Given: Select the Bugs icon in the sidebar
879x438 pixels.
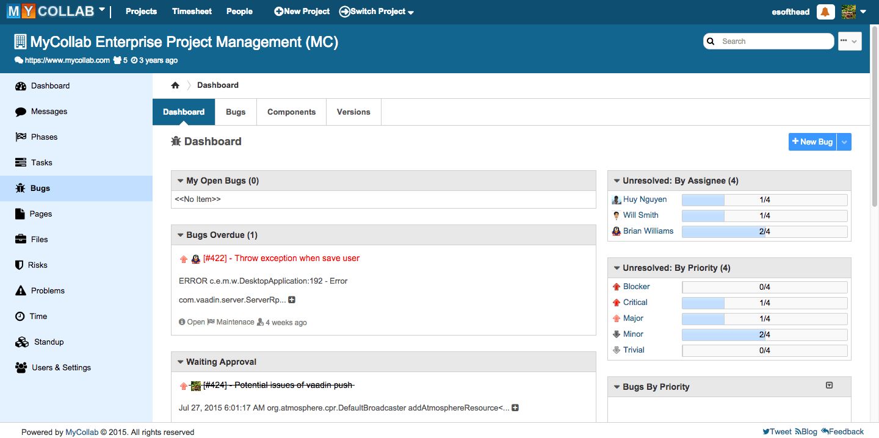Looking at the screenshot, I should (x=21, y=188).
